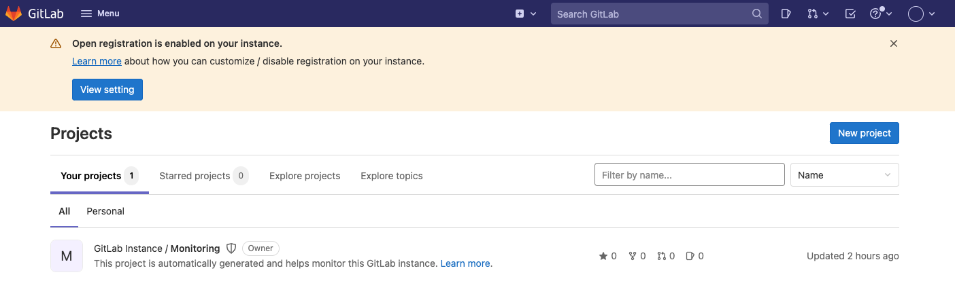This screenshot has height=298, width=955.
Task: Focus the Search GitLab field
Action: (x=659, y=14)
